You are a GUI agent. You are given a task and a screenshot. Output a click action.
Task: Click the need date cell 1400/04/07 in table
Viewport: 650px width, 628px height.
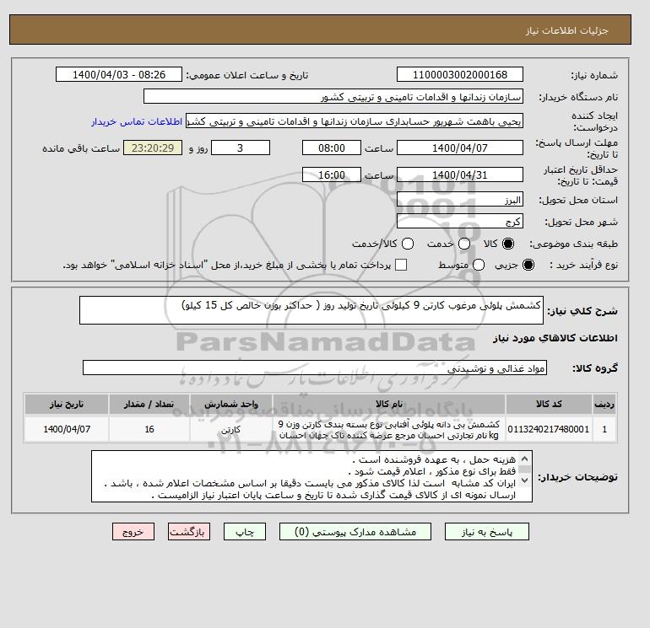pyautogui.click(x=67, y=429)
